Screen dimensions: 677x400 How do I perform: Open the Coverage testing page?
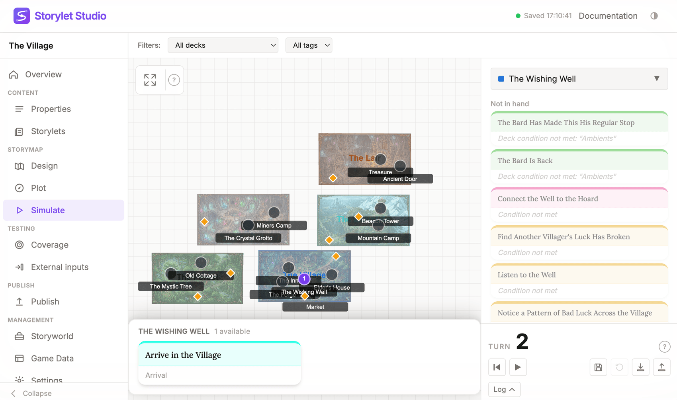64,245
